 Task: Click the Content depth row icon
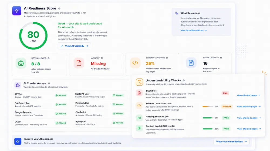(139, 128)
